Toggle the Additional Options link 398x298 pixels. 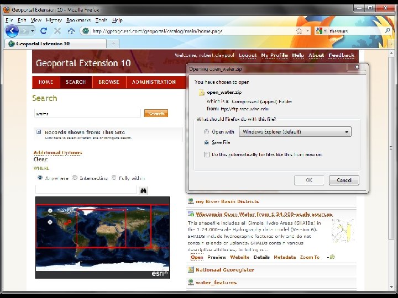[57, 152]
